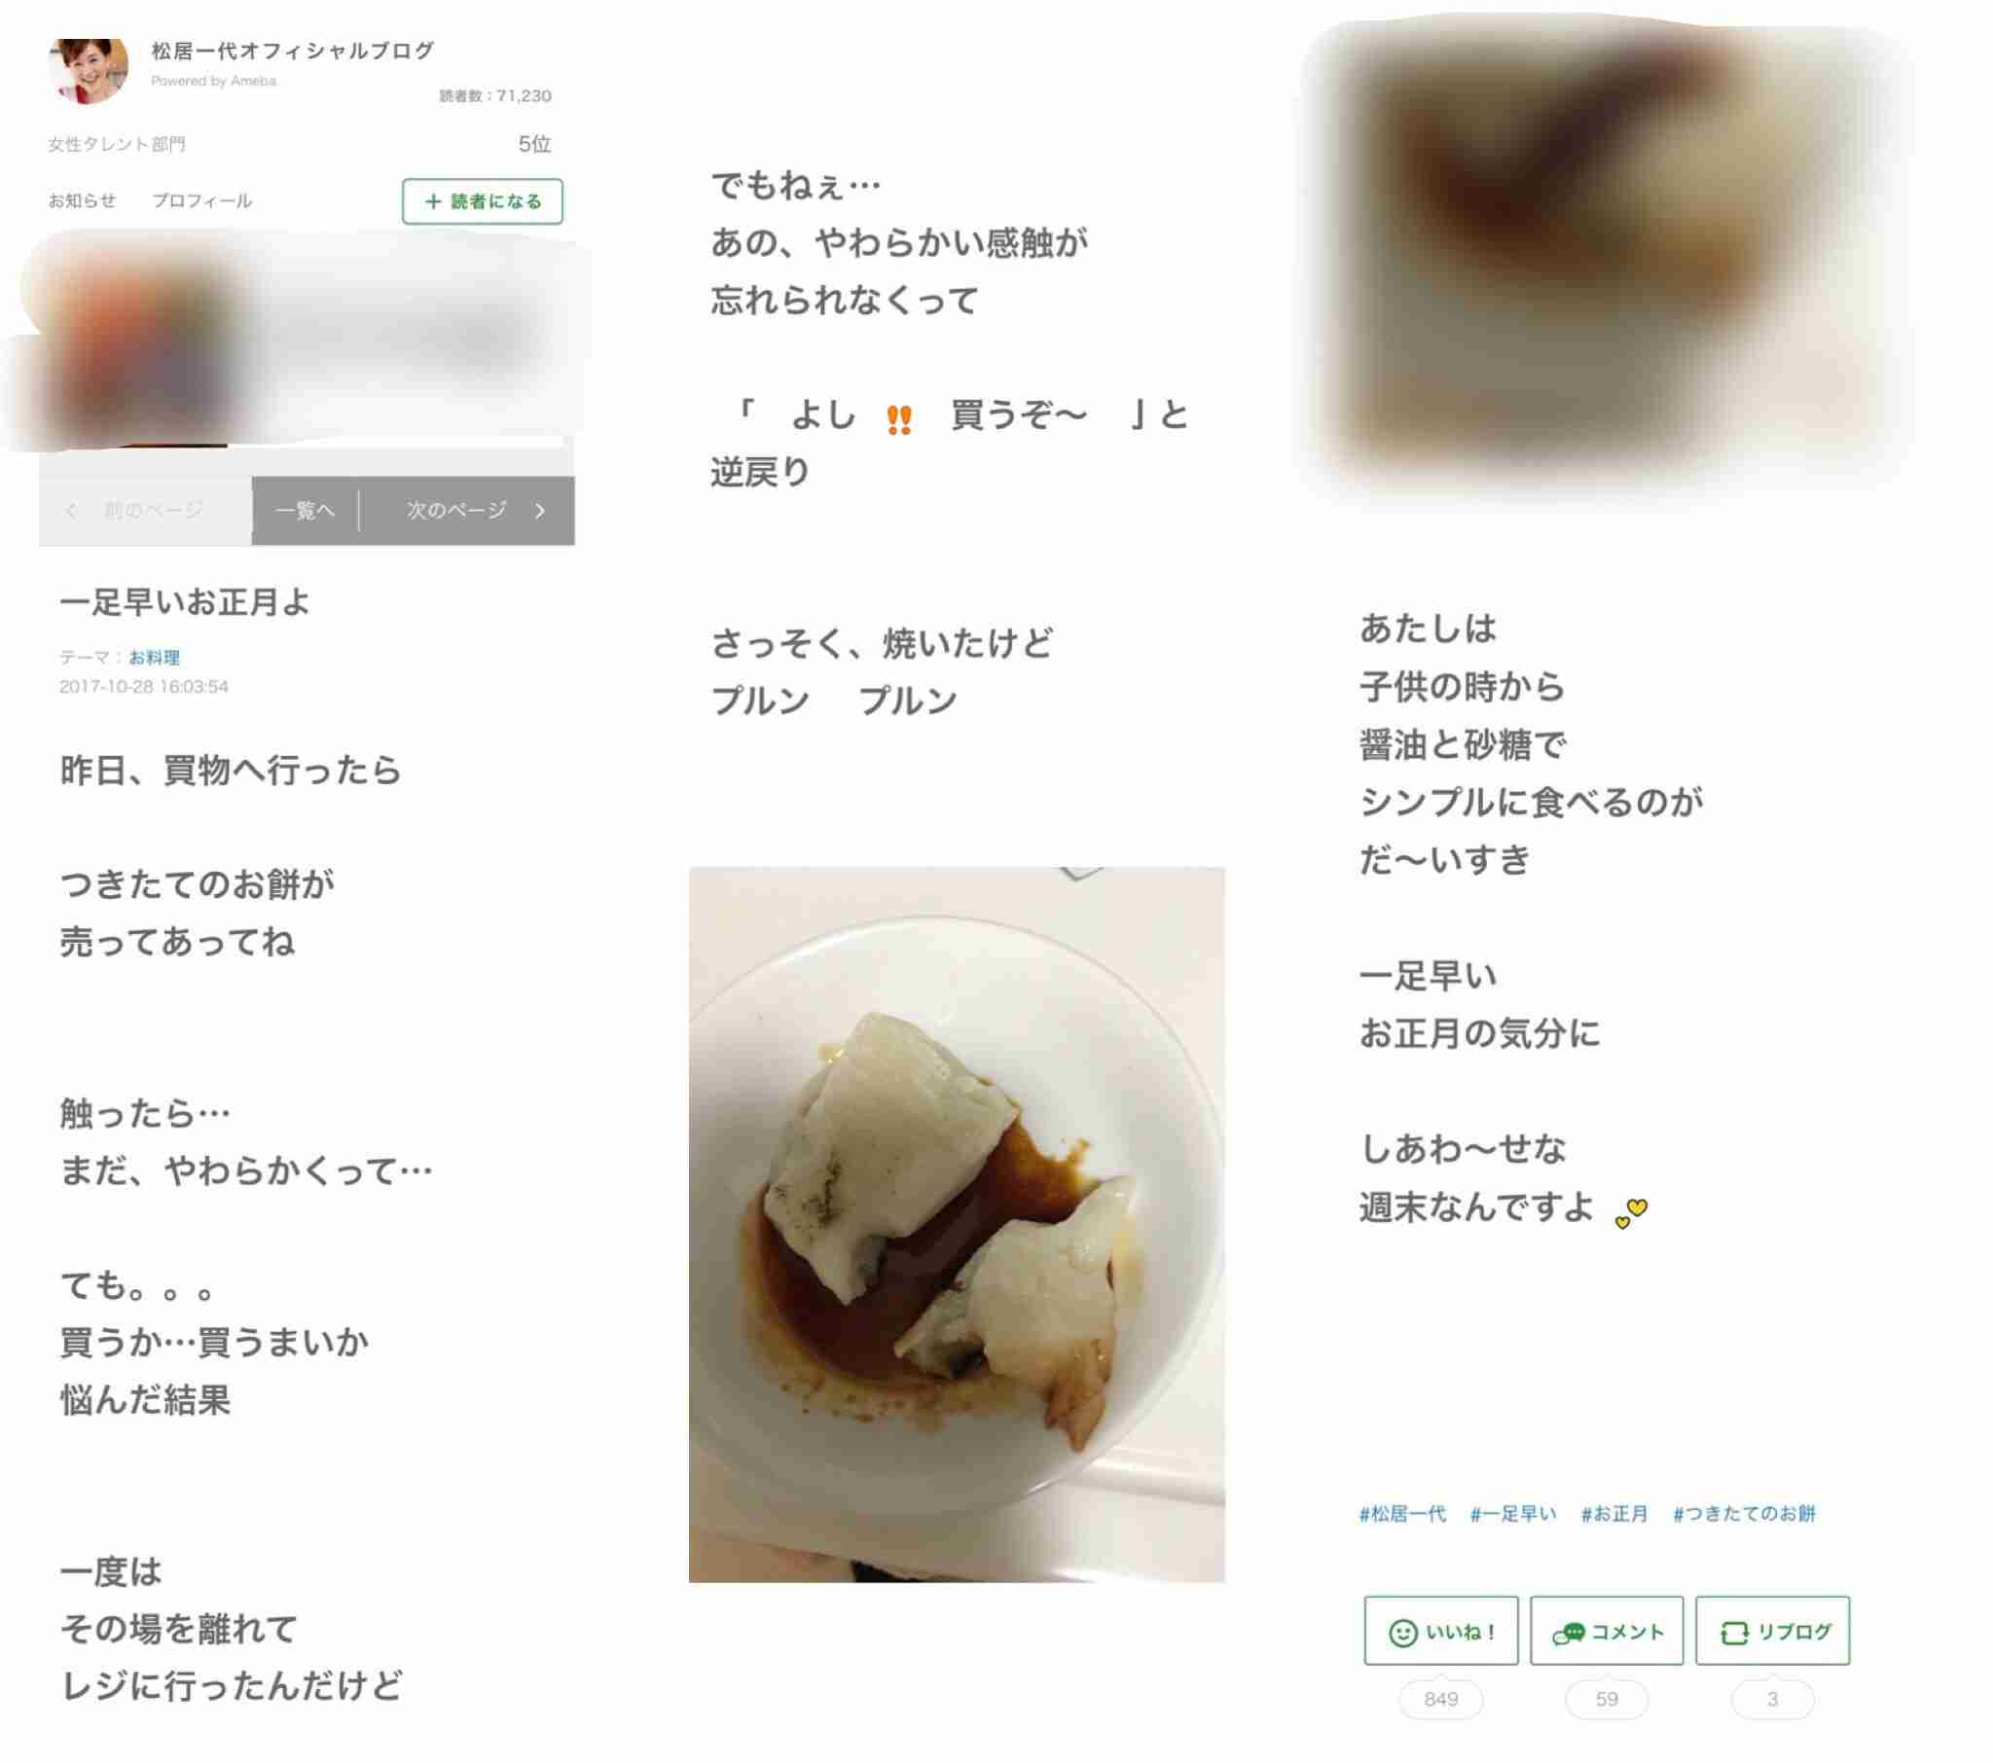
Task: Click the yellow hearts emoji after 週末なんですよ
Action: 1631,1212
